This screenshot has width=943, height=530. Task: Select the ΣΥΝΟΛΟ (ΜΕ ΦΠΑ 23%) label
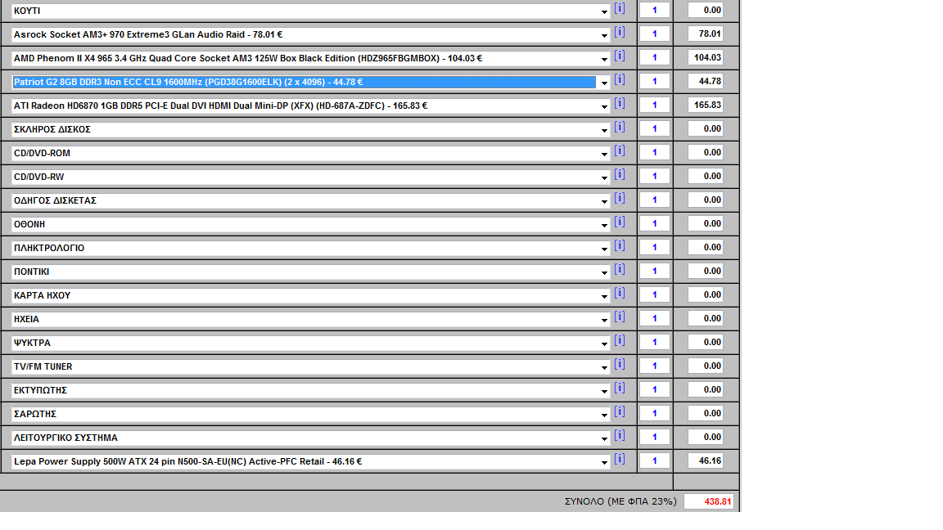pyautogui.click(x=620, y=501)
